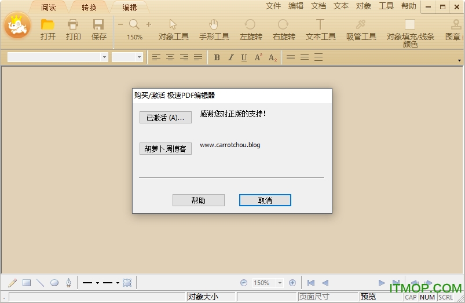Screen dimensions: 465x303
Task: Toggle italic formatting I
Action: pyautogui.click(x=230, y=57)
